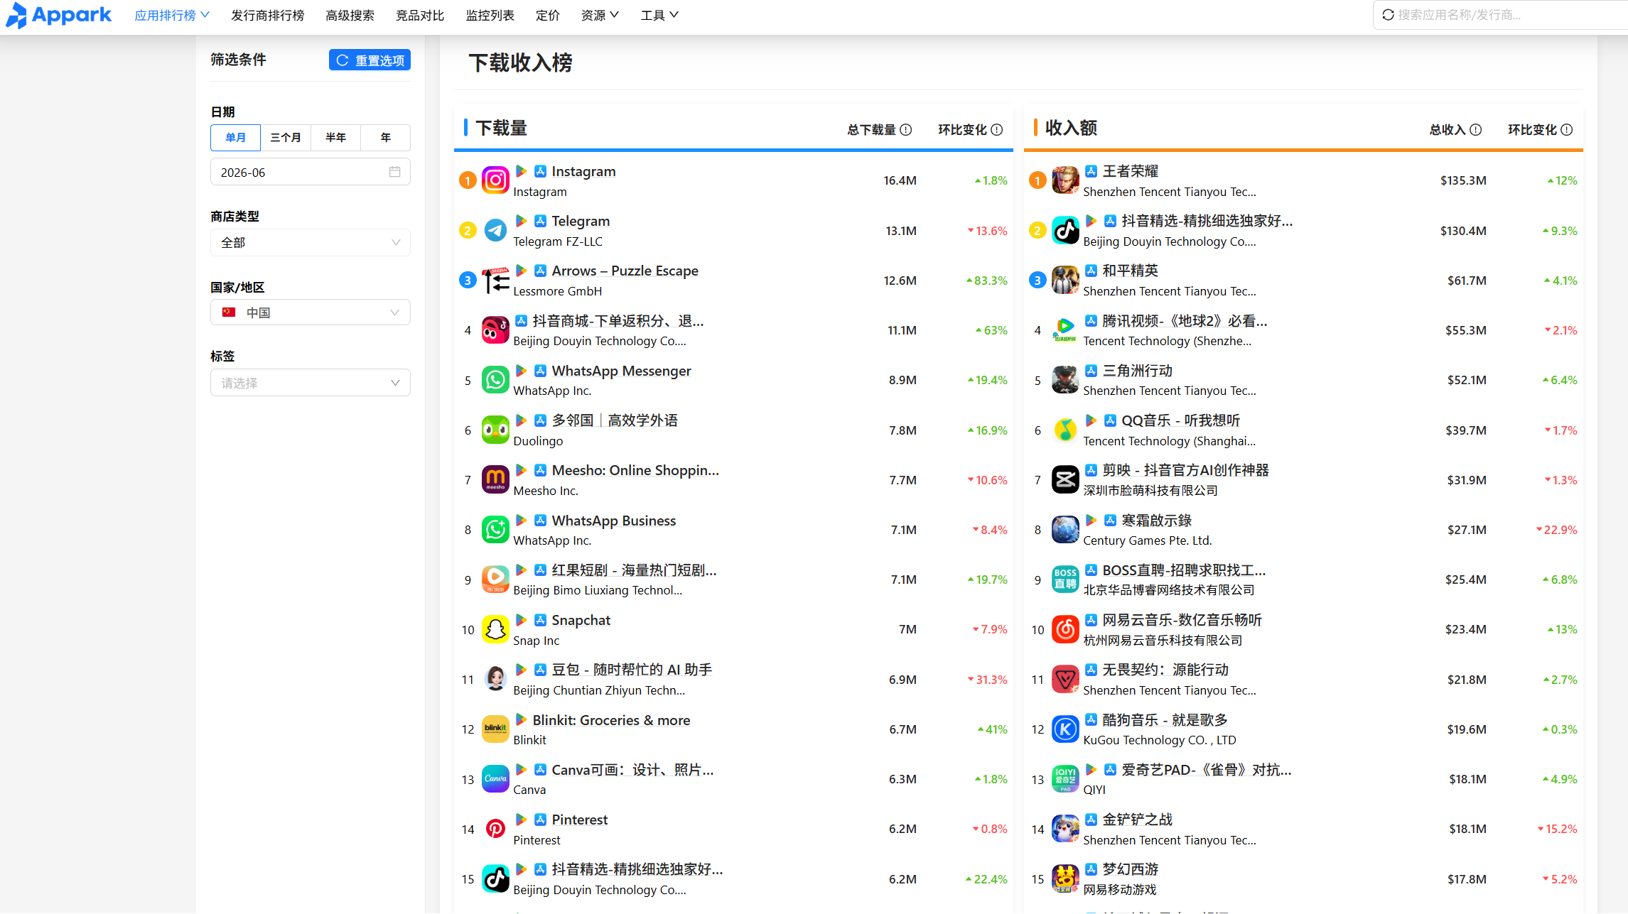The image size is (1628, 914).
Task: Open the 金铲铲之战 game icon
Action: 1065,829
